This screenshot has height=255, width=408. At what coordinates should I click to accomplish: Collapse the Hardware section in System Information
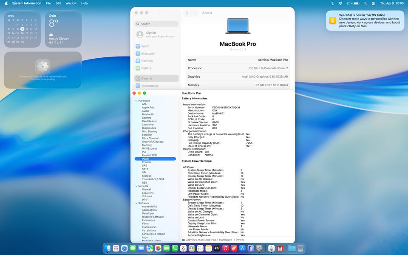(136, 101)
